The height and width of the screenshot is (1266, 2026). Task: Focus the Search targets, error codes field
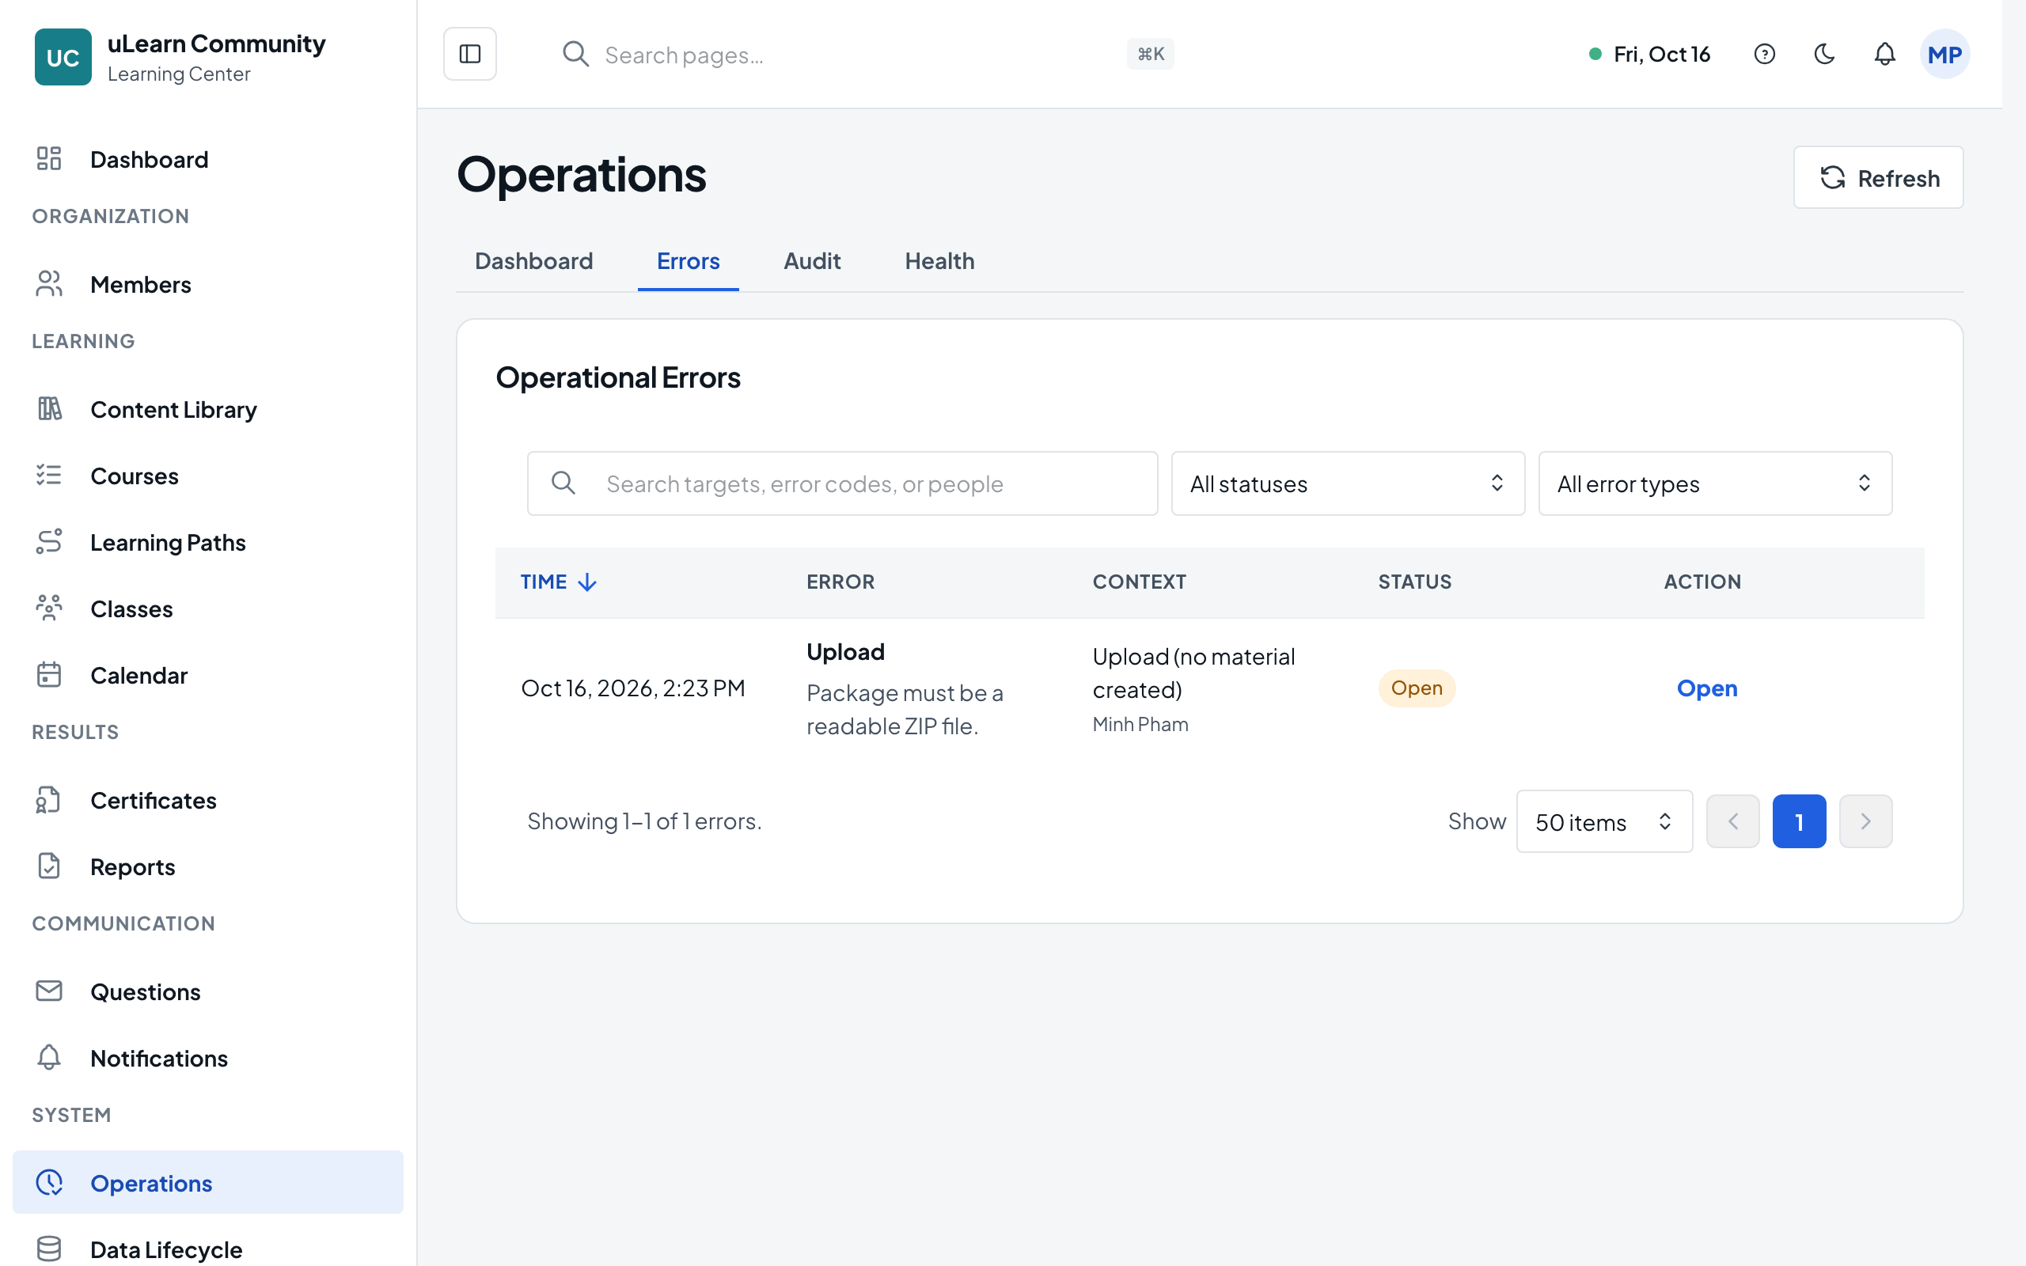click(842, 483)
